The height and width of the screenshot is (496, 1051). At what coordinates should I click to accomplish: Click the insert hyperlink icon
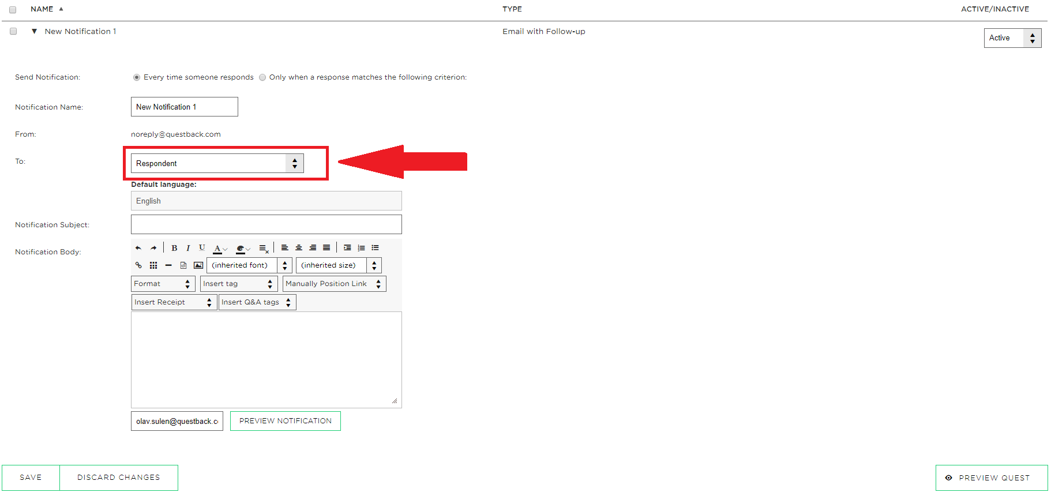pos(138,265)
